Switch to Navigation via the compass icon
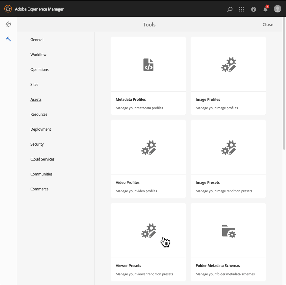Screen dimensions: 286x285 coord(8,24)
